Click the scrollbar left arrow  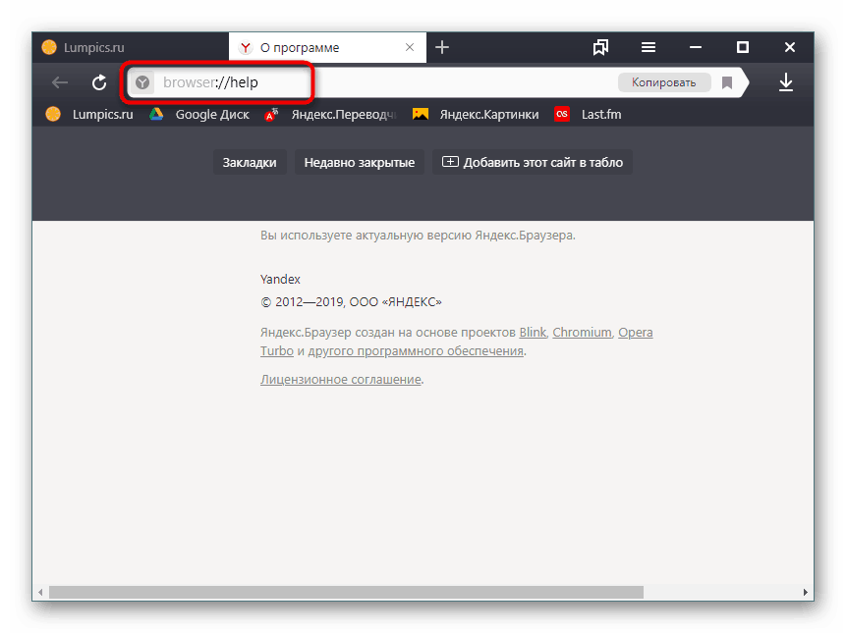click(x=40, y=592)
